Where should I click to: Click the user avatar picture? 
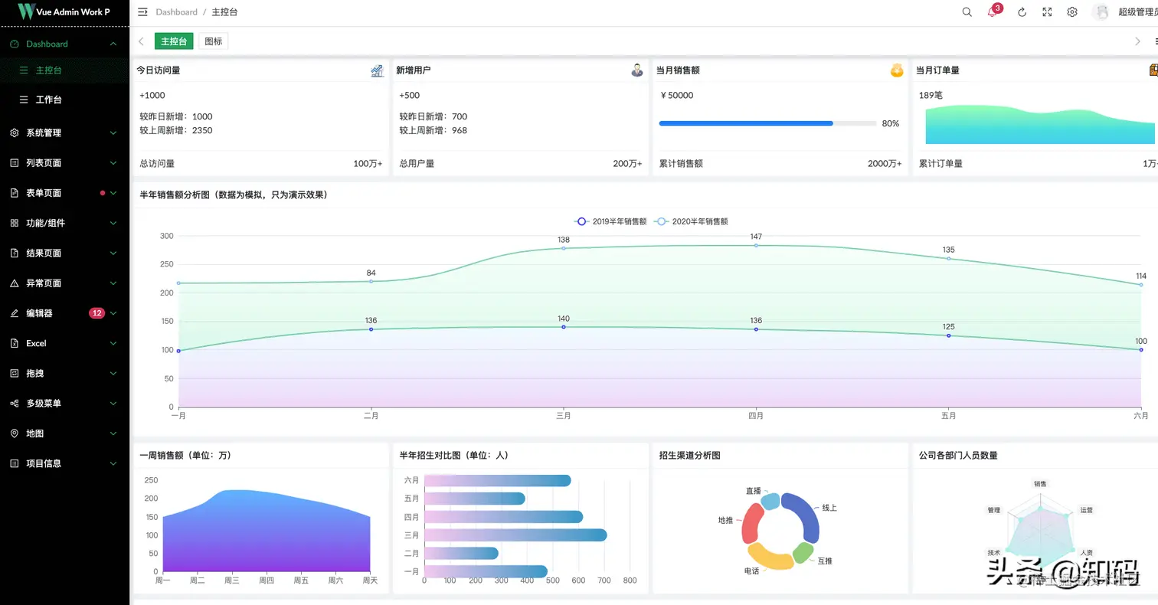point(1101,12)
